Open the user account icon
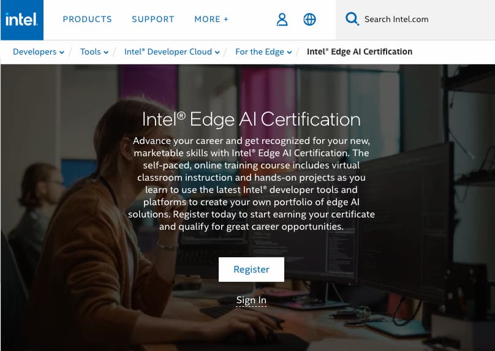The image size is (495, 351). click(282, 20)
